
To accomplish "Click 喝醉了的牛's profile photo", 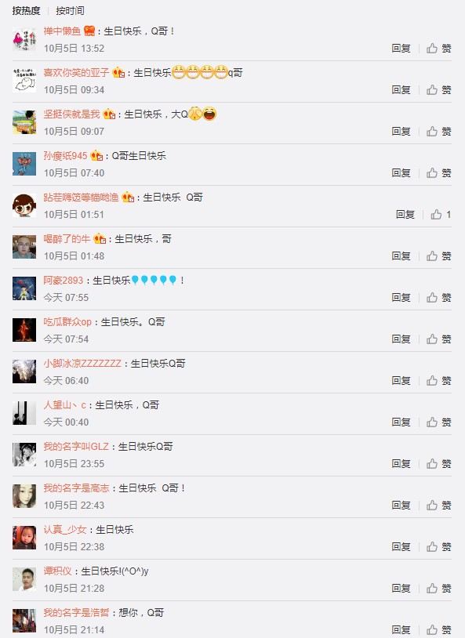I will tap(24, 247).
